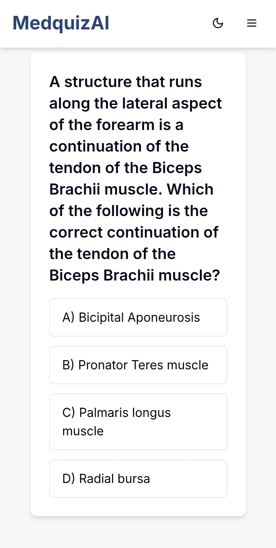Tap the Pronator Teres answer box

point(138,365)
